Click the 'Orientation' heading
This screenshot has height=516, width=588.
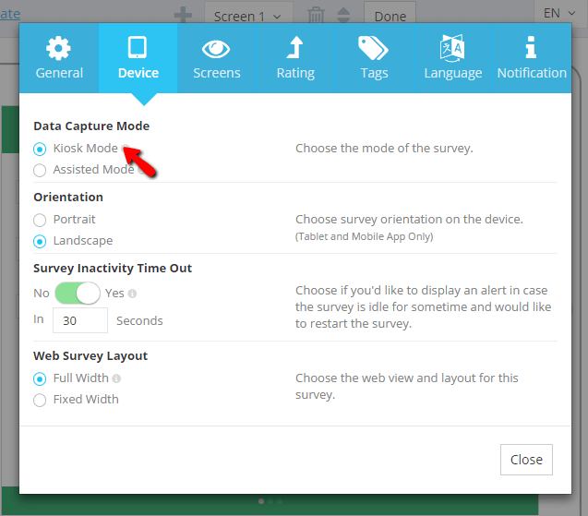[x=68, y=197]
